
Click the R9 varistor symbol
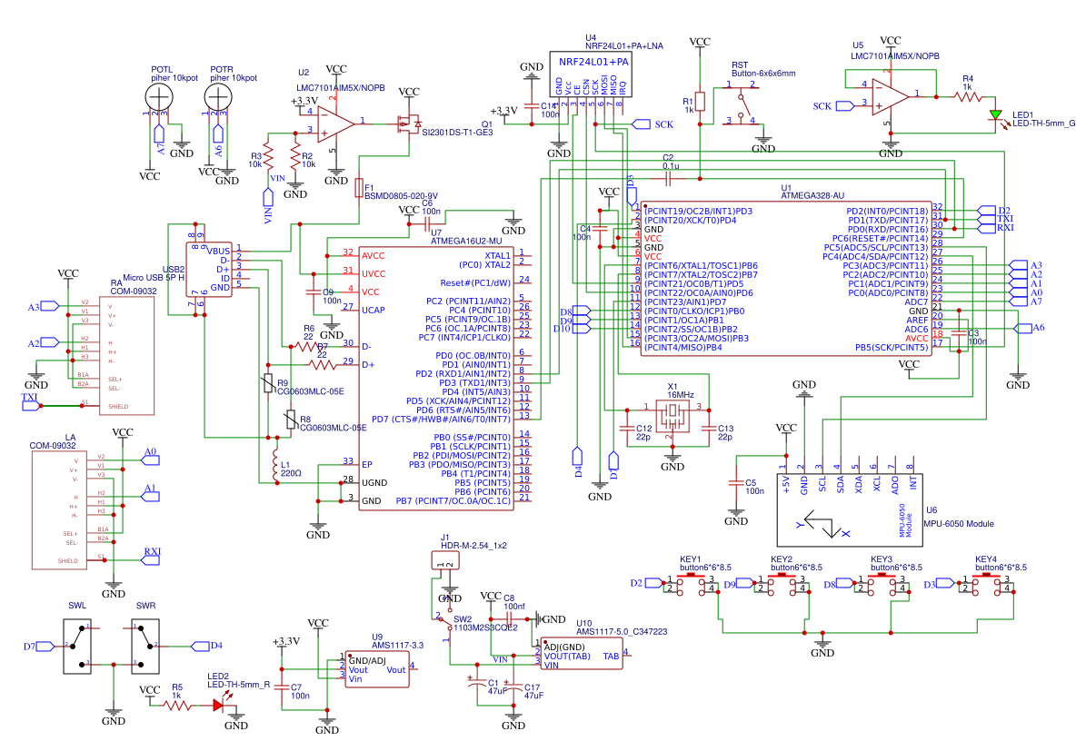point(268,383)
